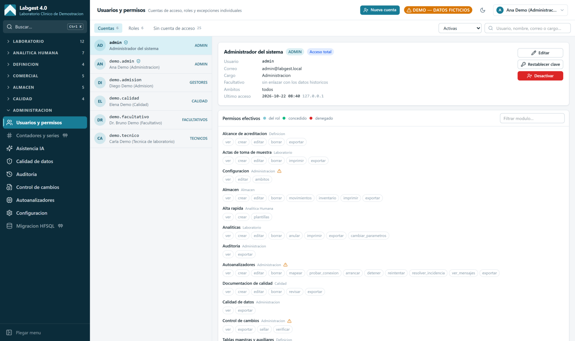Screen dimensions: 575x341
Task: Click the Nueva cuenta button
Action: click(x=380, y=10)
